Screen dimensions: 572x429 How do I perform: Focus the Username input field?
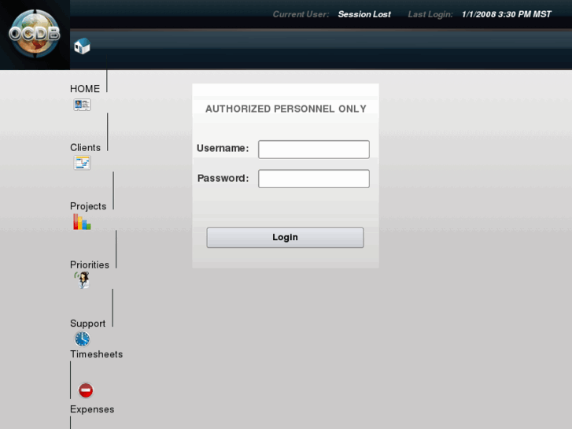[314, 150]
